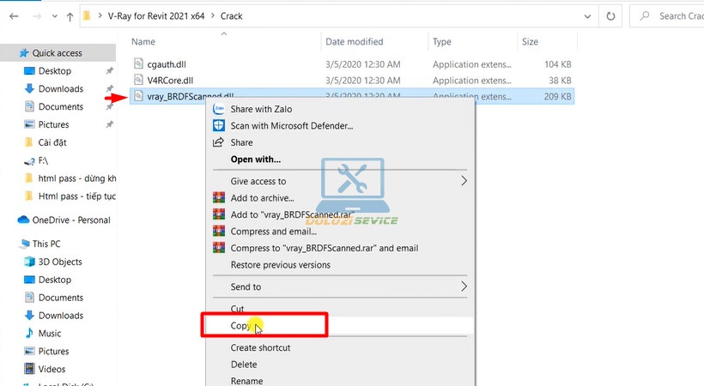Open the F:\ drive shortcut
Image resolution: width=704 pixels, height=386 pixels.
click(43, 160)
